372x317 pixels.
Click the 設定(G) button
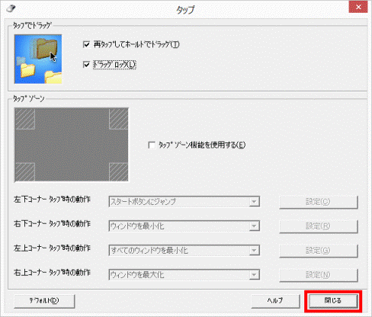tap(319, 251)
